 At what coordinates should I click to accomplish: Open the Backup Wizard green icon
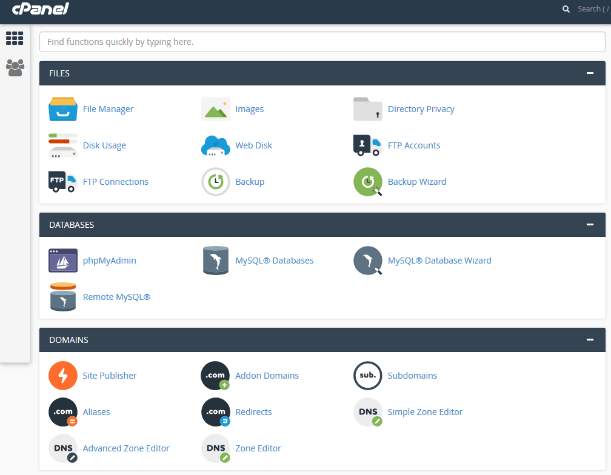367,182
